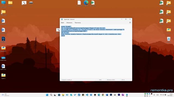
Task: Select the blank text document on the desktop
Action: 79,3
